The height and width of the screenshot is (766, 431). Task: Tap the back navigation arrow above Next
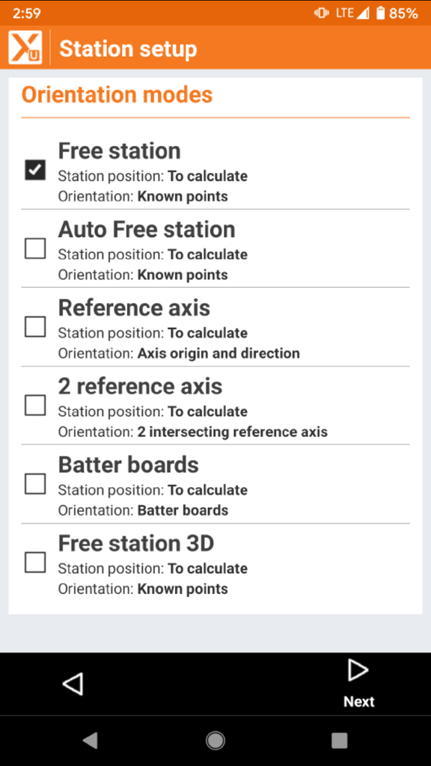73,684
